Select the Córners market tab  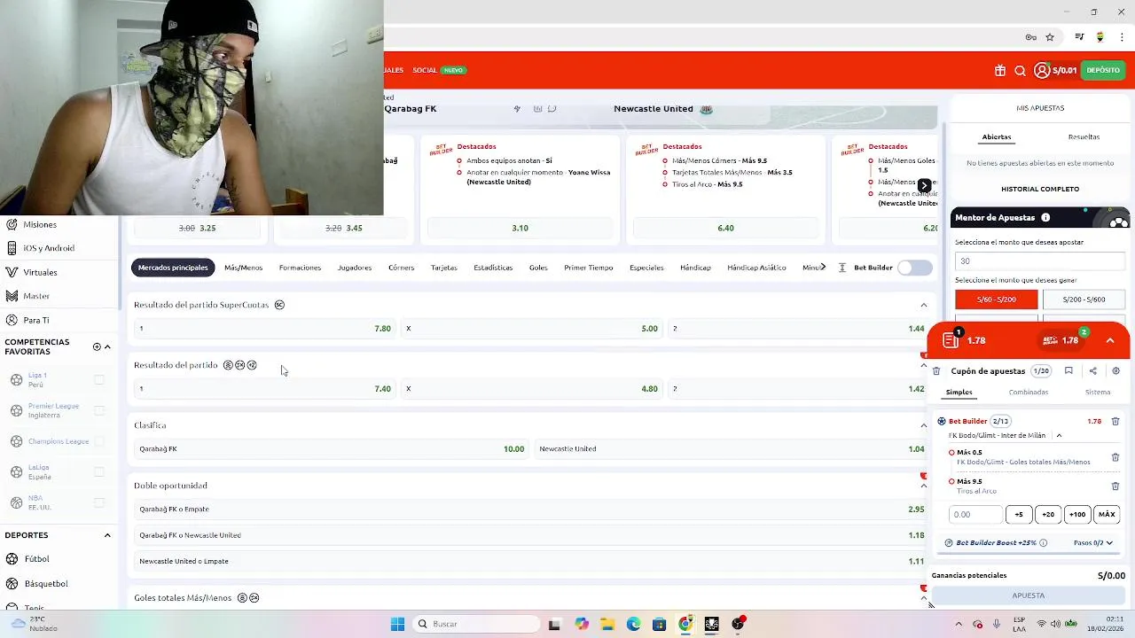[401, 268]
